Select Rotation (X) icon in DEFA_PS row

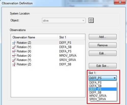(x=14, y=51)
